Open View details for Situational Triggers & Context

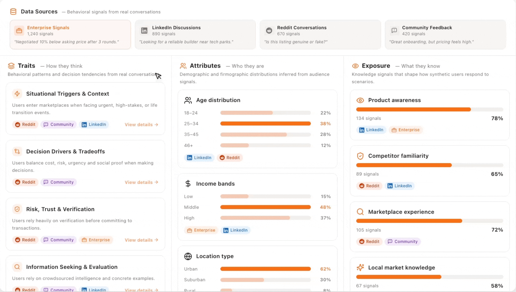(x=141, y=125)
